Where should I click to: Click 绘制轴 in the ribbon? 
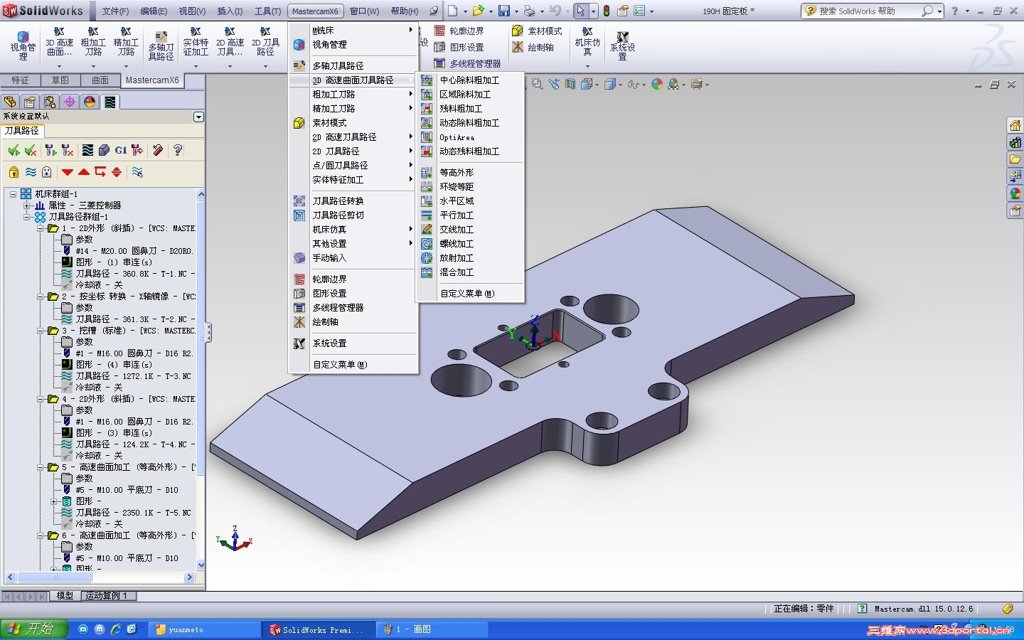pos(533,47)
